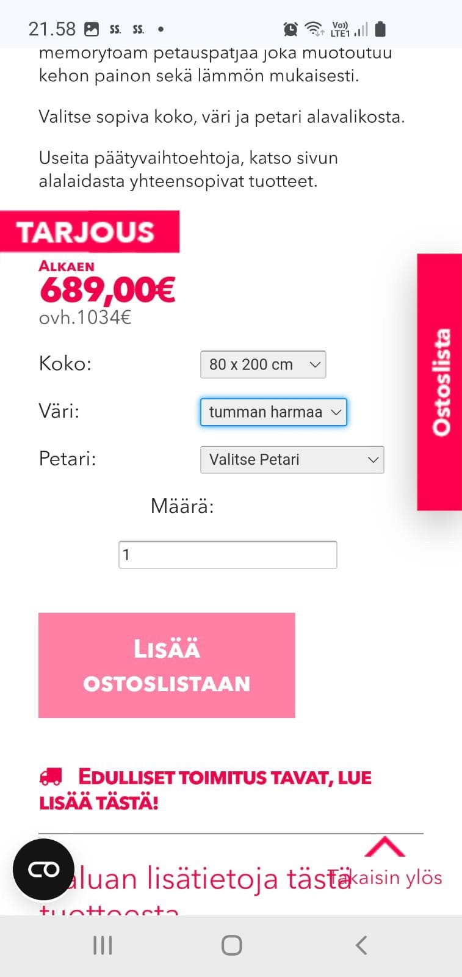Open the alarm clock status icon
The image size is (462, 977).
291,28
